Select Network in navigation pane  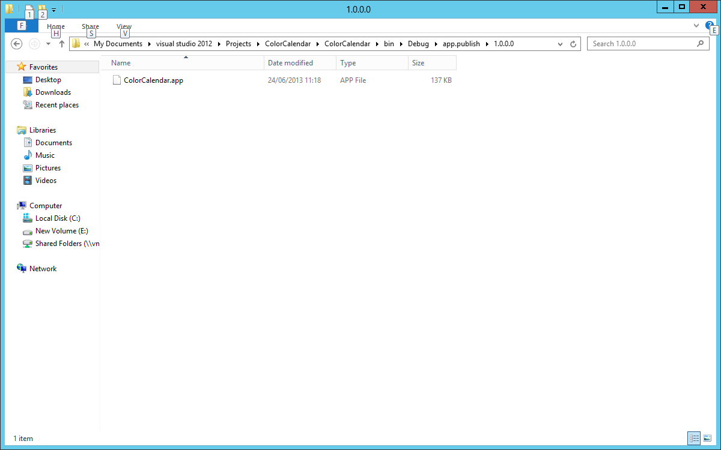pos(43,269)
